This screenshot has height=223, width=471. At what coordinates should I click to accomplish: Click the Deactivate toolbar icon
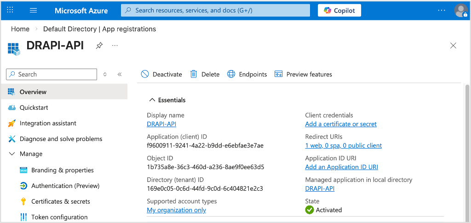coord(145,74)
